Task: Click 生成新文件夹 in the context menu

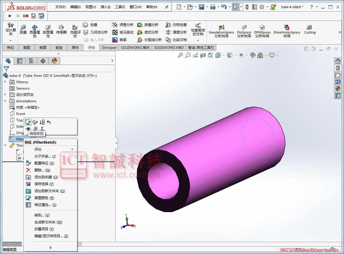Action: point(50,222)
